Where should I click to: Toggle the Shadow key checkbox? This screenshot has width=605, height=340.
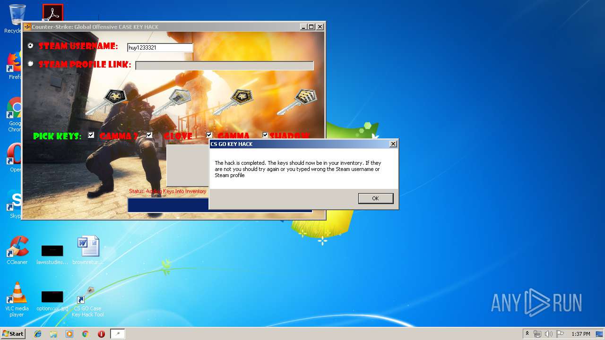point(265,135)
